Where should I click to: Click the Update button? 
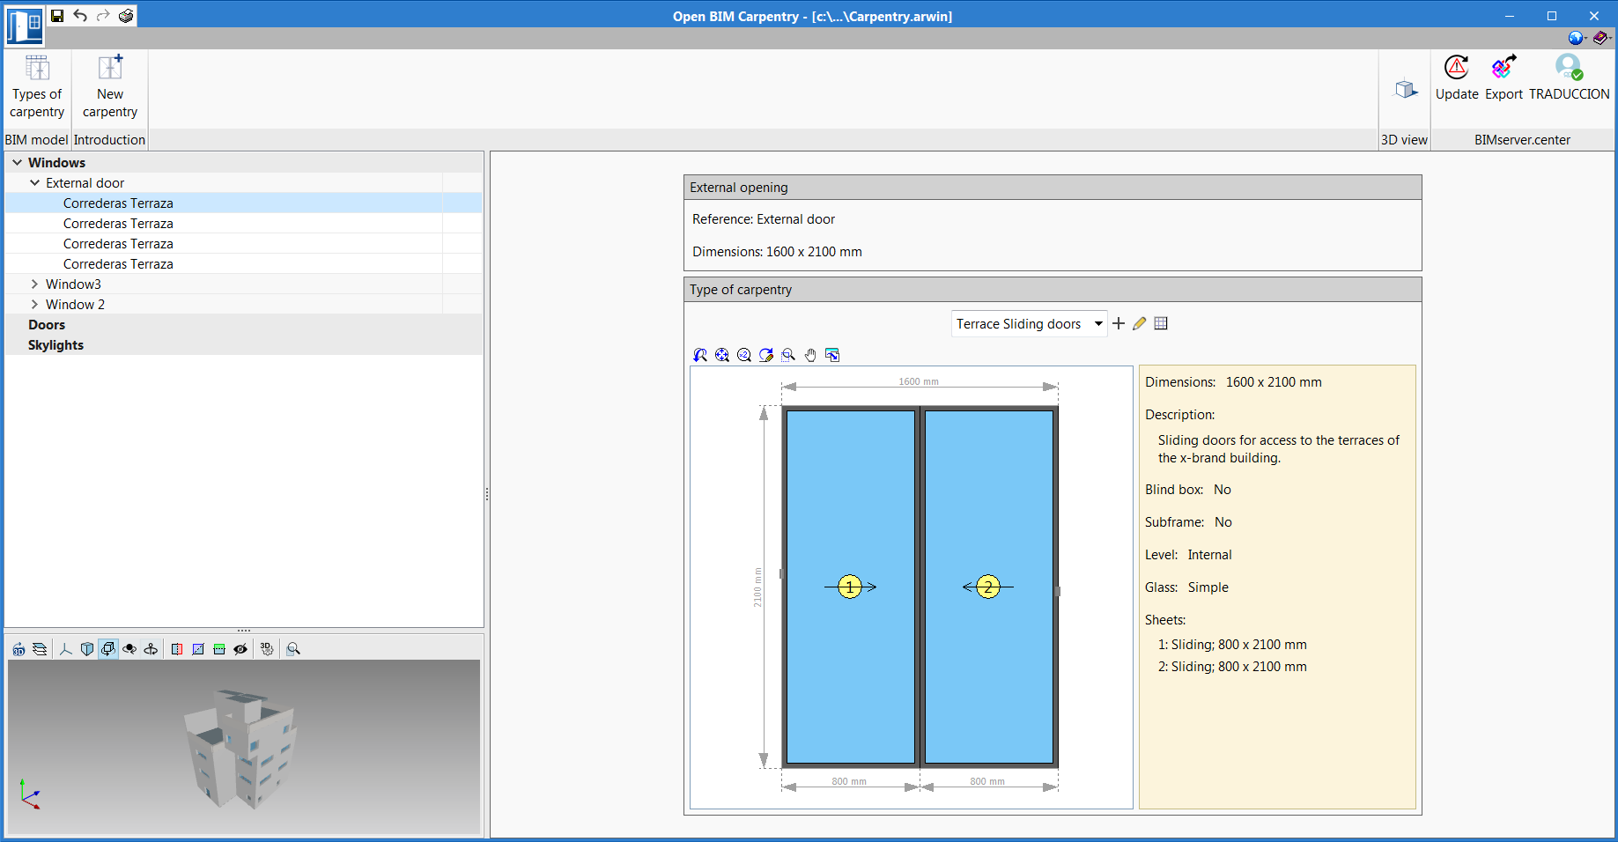(x=1456, y=78)
